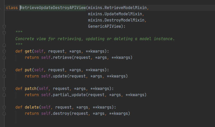
Task: Click docstring text 'Concrete view for retrieving'
Action: click(48, 39)
